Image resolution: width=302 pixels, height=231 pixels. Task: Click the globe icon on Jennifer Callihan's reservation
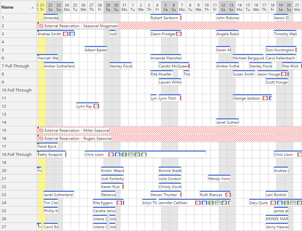click(x=224, y=203)
